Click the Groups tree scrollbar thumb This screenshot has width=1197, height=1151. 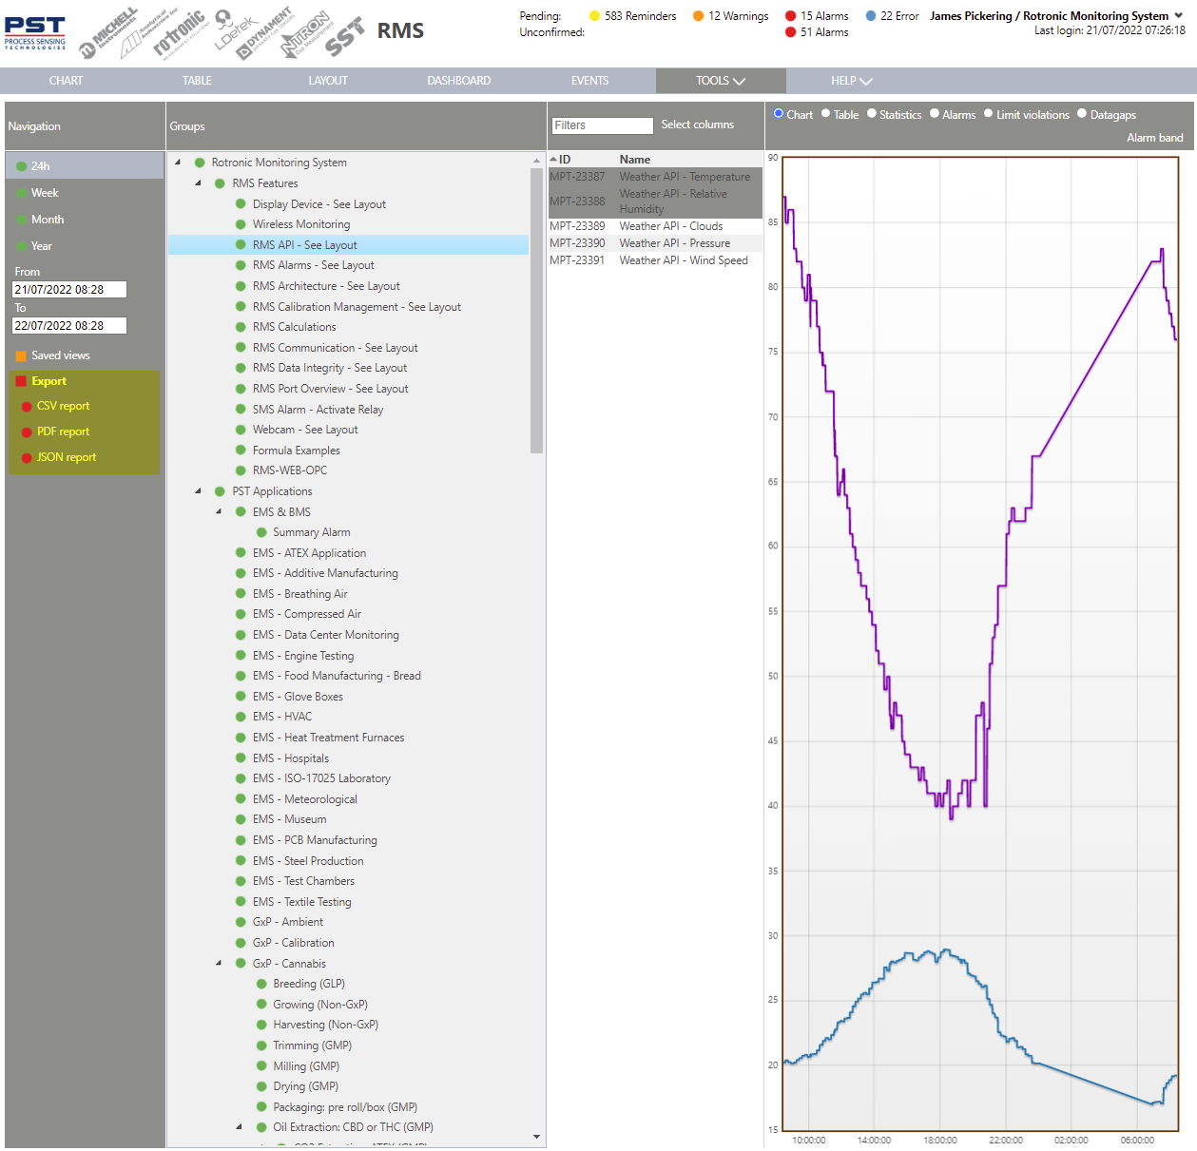click(536, 309)
